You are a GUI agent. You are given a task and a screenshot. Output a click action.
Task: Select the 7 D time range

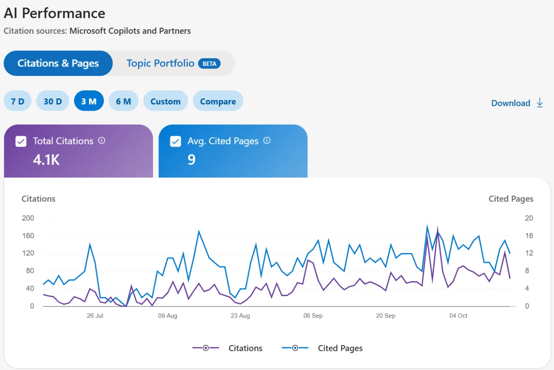[x=18, y=101]
